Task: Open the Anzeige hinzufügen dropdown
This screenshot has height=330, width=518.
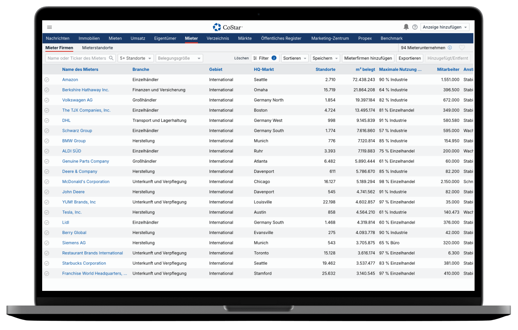Action: pyautogui.click(x=445, y=27)
